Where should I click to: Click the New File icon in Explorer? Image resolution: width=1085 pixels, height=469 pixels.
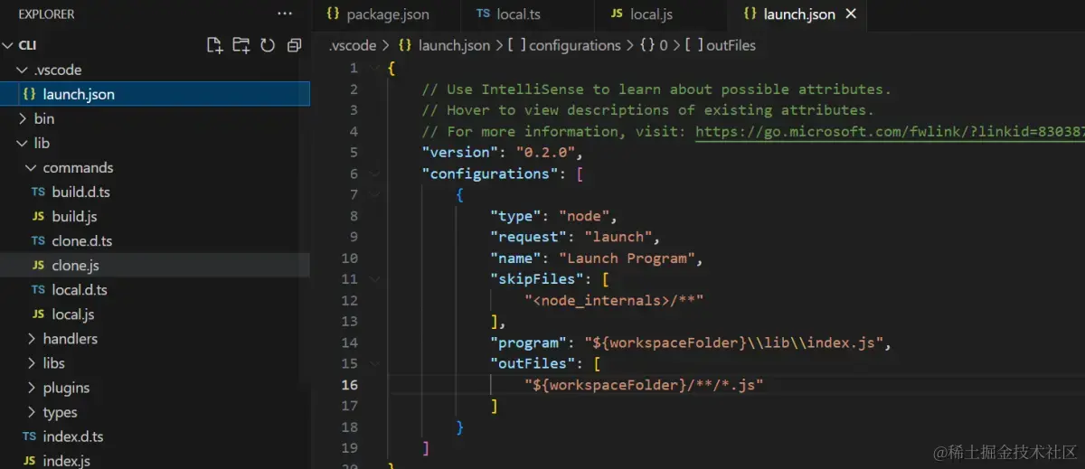tap(214, 45)
